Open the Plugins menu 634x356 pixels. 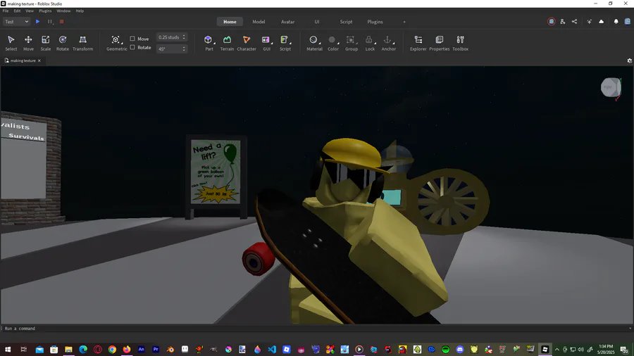coord(45,11)
